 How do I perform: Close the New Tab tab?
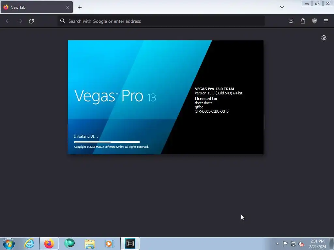(x=68, y=7)
